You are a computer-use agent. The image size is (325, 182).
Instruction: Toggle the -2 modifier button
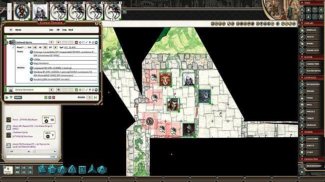(x=24, y=172)
